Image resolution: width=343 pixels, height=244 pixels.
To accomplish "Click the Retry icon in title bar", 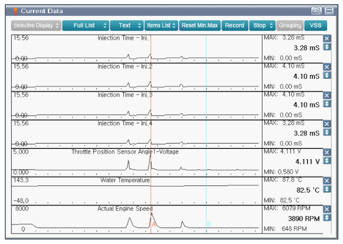I will pos(316,11).
